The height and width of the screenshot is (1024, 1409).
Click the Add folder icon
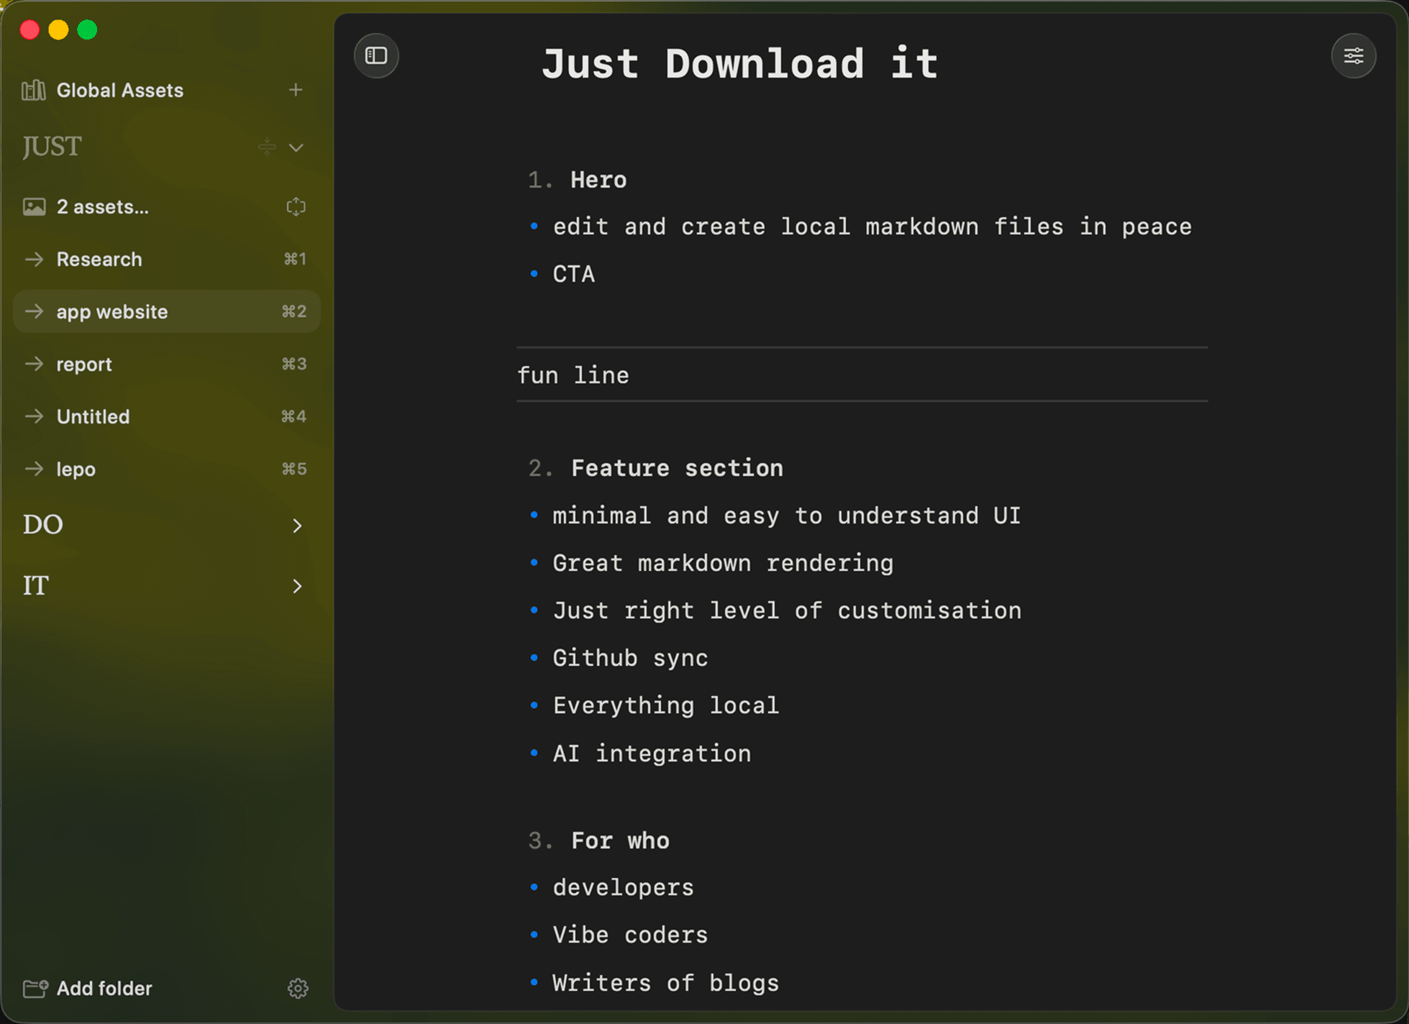coord(35,988)
